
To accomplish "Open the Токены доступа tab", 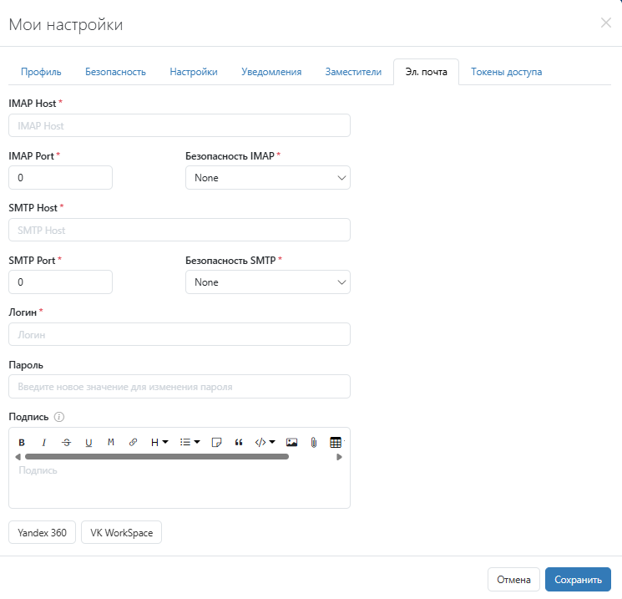I will point(506,72).
